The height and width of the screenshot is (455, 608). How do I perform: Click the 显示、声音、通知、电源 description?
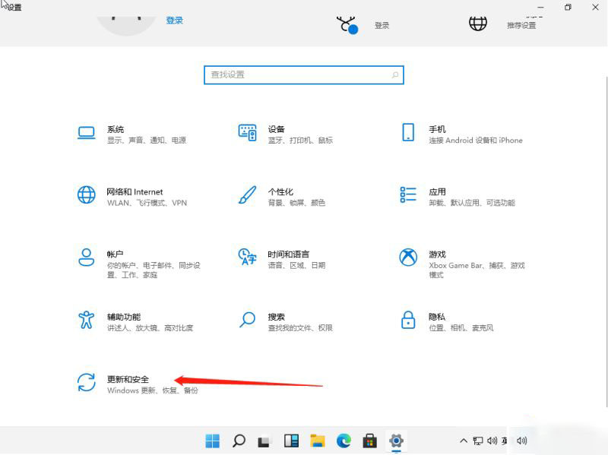147,141
